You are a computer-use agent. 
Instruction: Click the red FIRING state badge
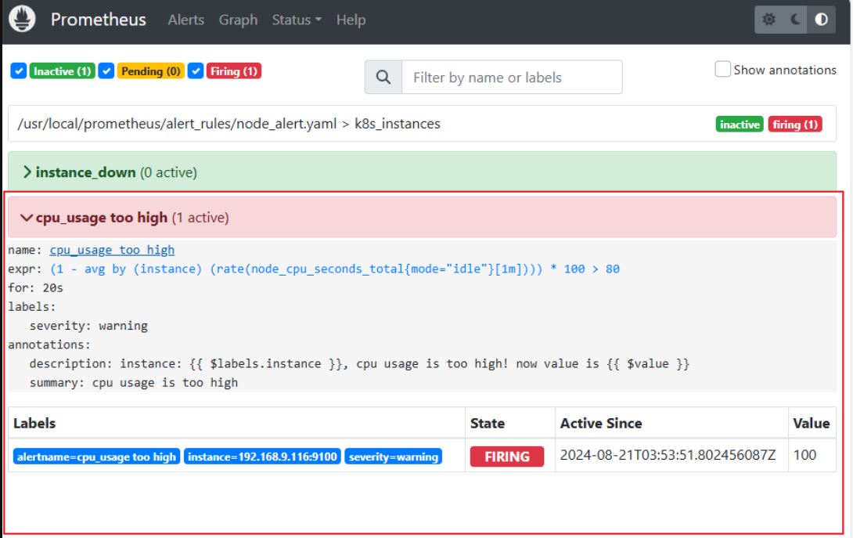[x=507, y=457]
